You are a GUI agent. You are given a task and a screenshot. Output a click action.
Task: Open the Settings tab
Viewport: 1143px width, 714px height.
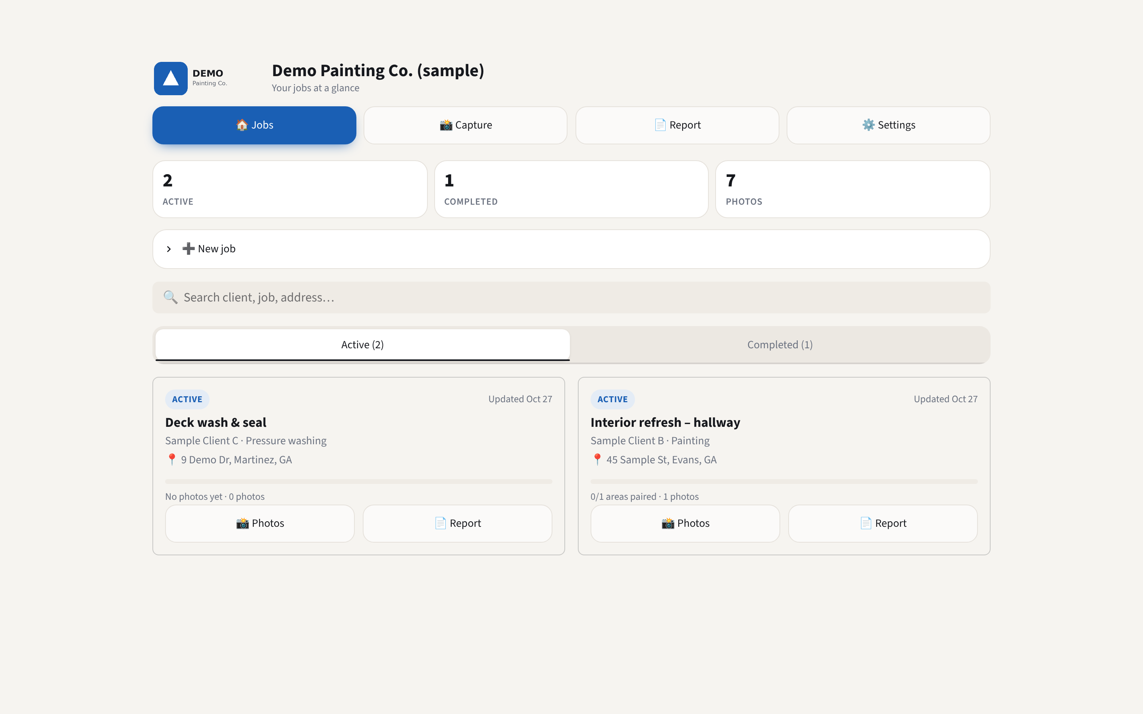tap(888, 125)
